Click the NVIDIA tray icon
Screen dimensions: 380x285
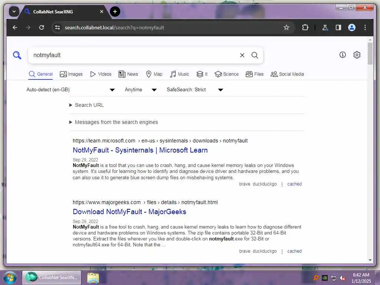tap(324, 278)
